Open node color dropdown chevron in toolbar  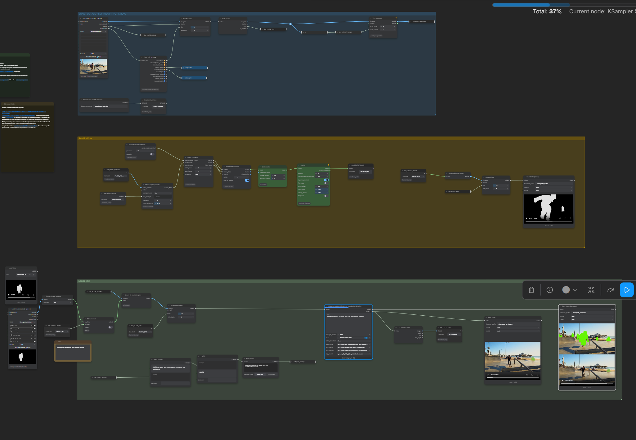[575, 290]
